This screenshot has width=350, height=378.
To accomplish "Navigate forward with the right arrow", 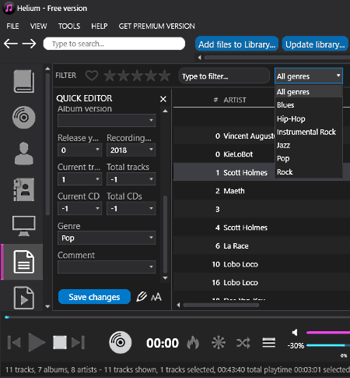I will [29, 44].
